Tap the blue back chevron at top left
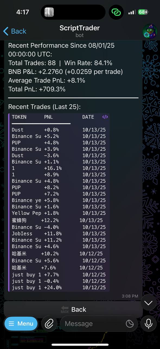Screen dimensions: 160x349 [x=6, y=31]
